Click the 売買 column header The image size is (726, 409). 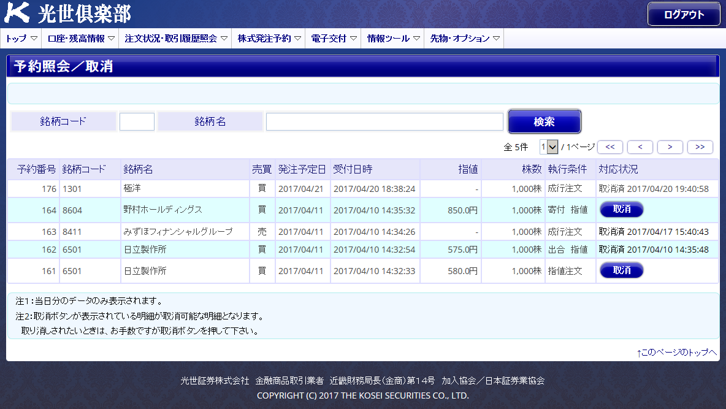pyautogui.click(x=262, y=169)
